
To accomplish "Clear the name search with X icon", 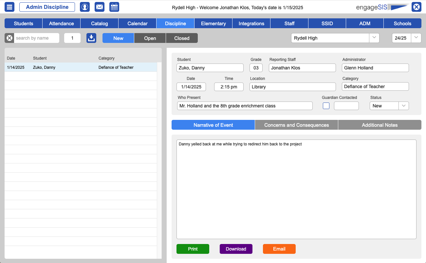I will coord(9,38).
